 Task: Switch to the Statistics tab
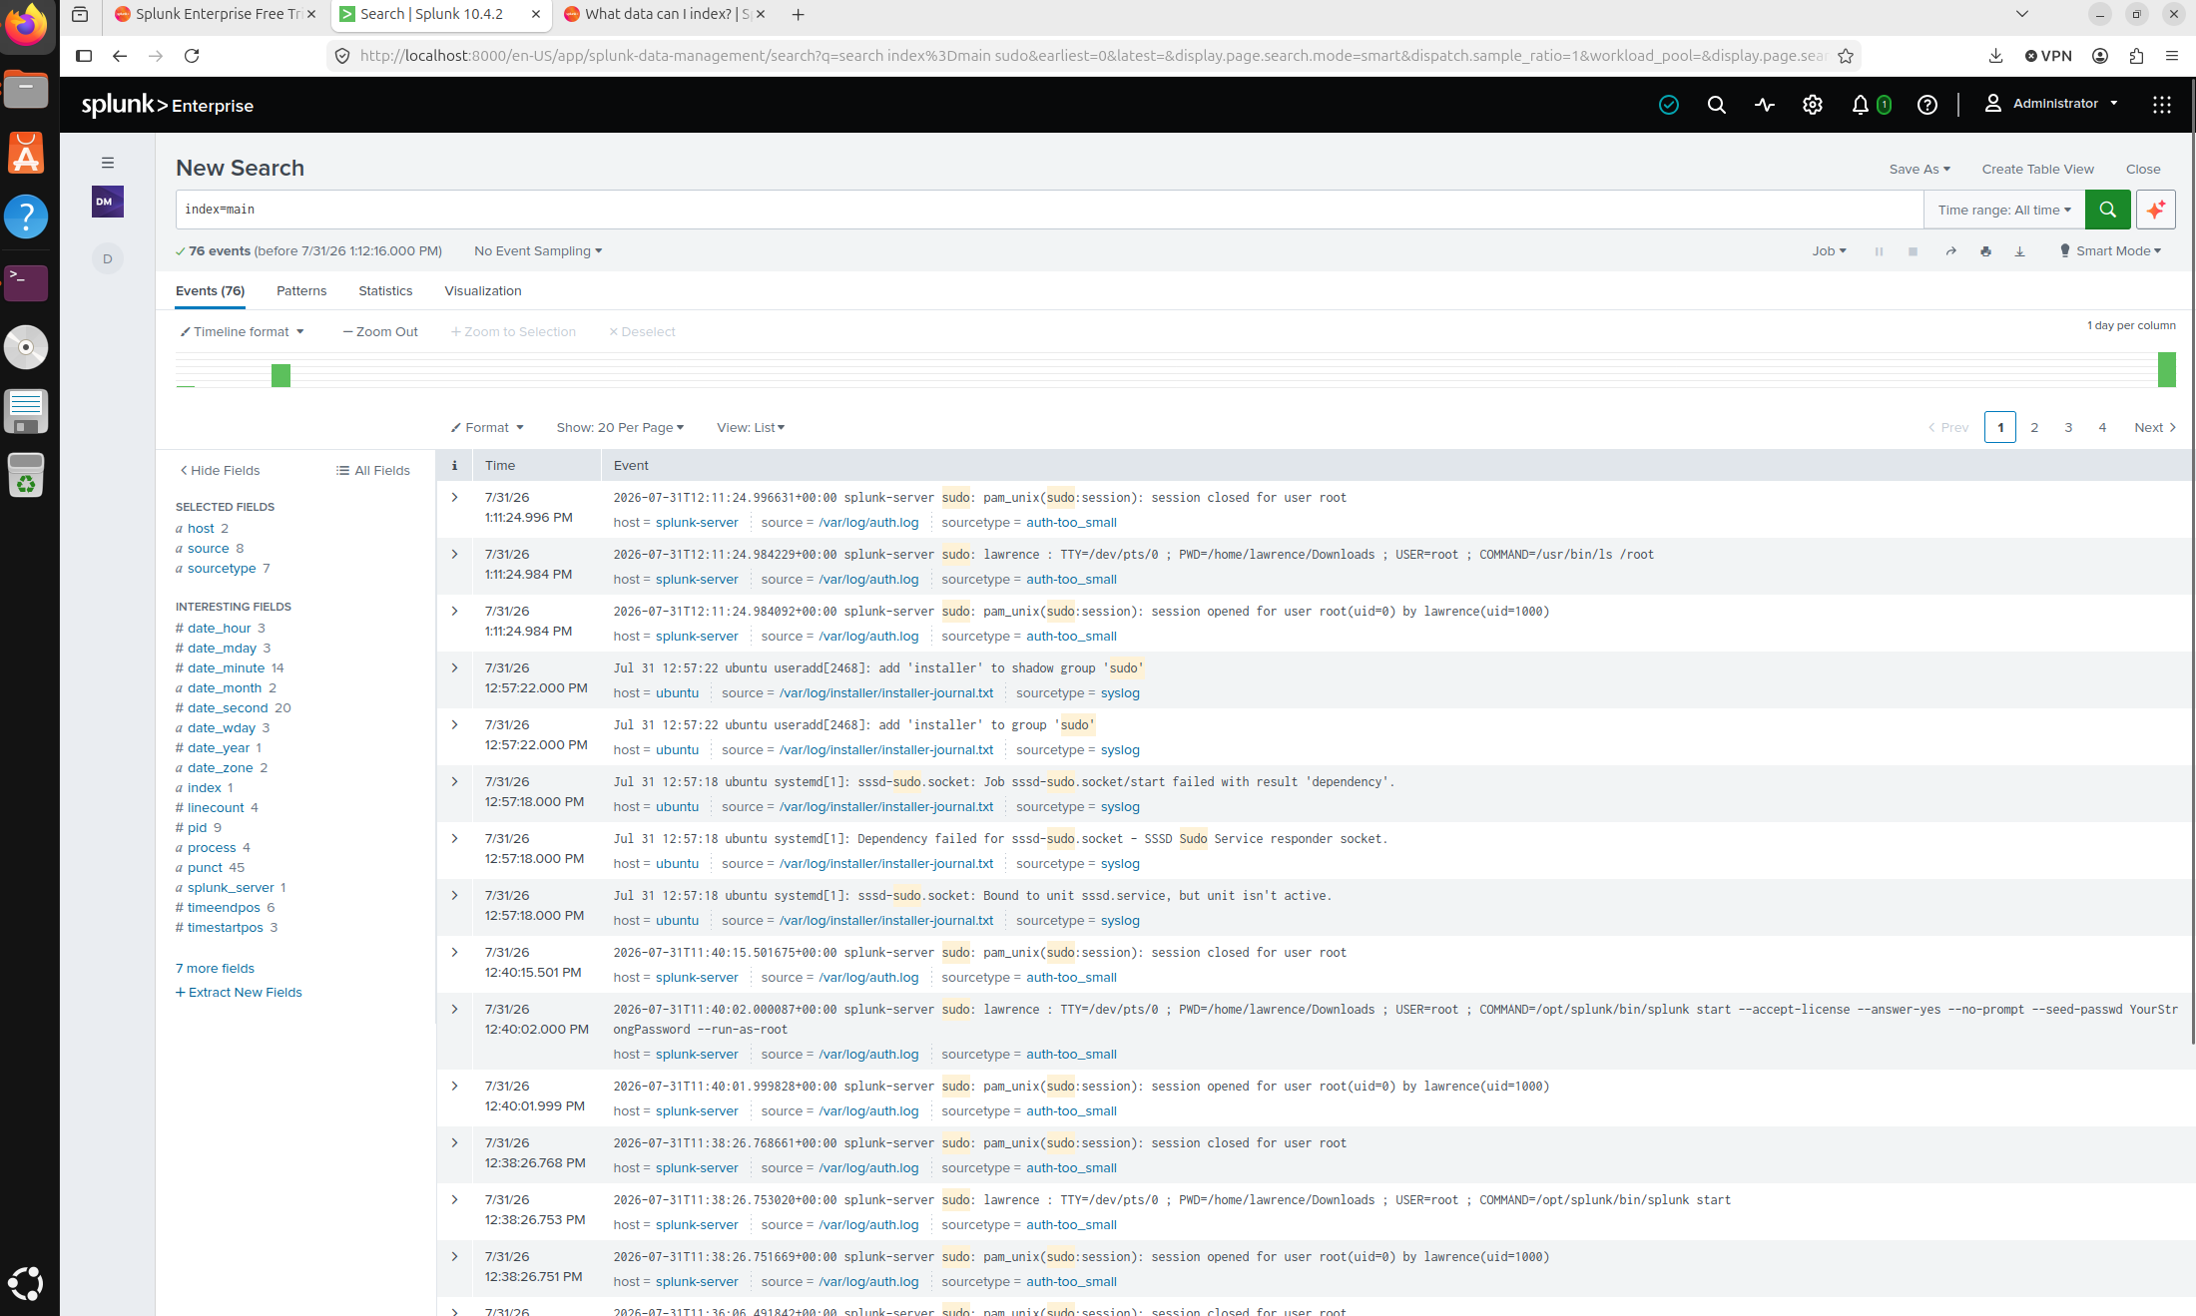385,291
